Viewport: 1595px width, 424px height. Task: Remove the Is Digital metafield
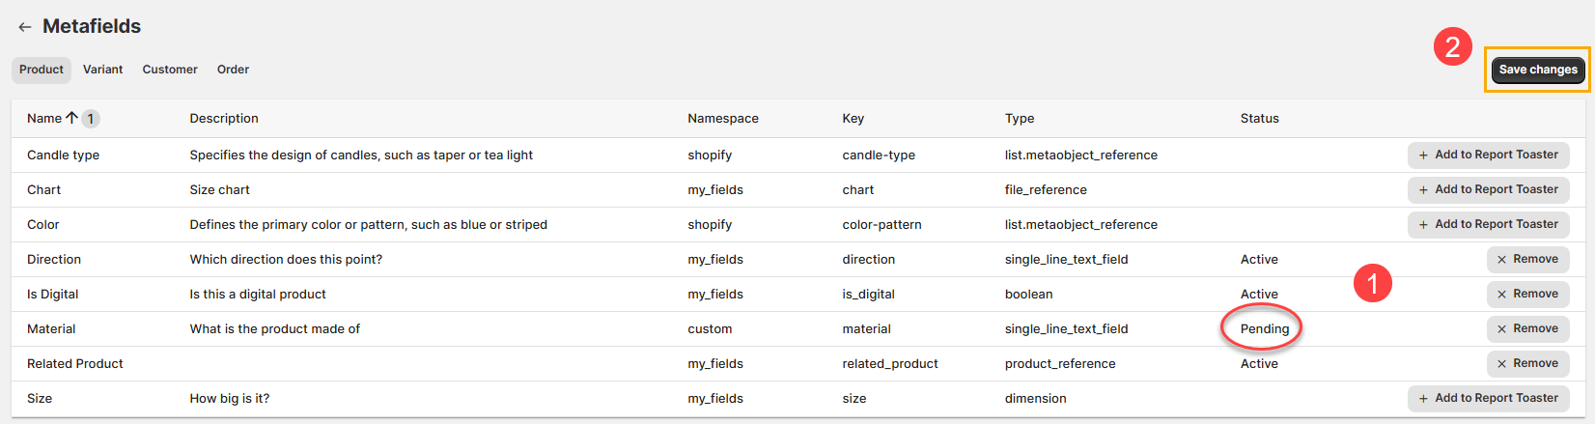pyautogui.click(x=1527, y=294)
